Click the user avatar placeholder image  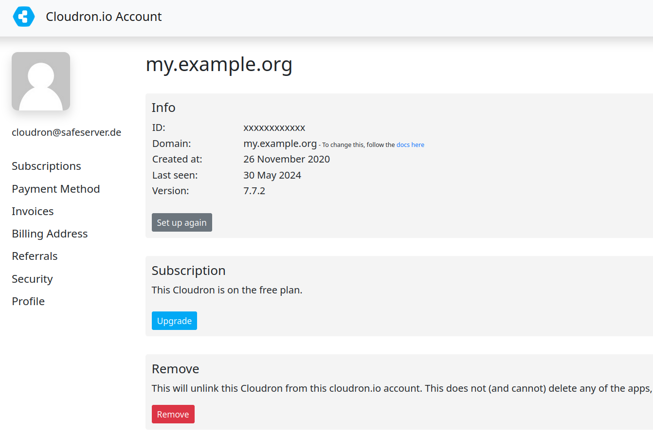point(41,81)
